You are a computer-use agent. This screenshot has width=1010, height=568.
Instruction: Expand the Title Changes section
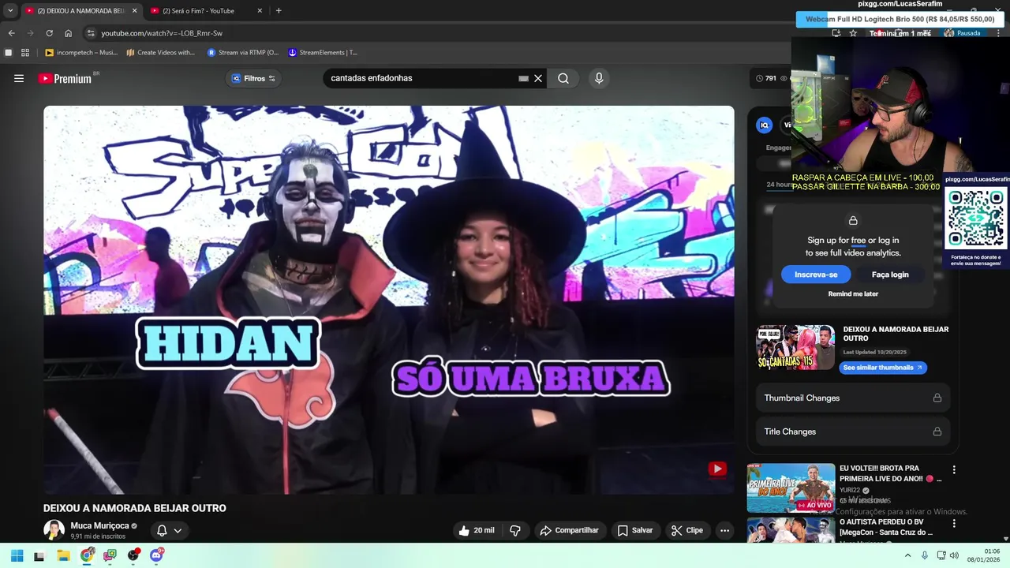(852, 432)
